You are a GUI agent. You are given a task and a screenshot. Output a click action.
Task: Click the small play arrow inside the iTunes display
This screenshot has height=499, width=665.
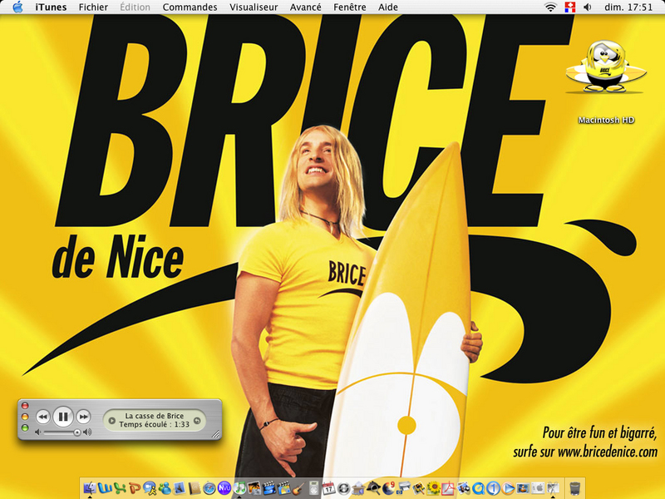(112, 421)
